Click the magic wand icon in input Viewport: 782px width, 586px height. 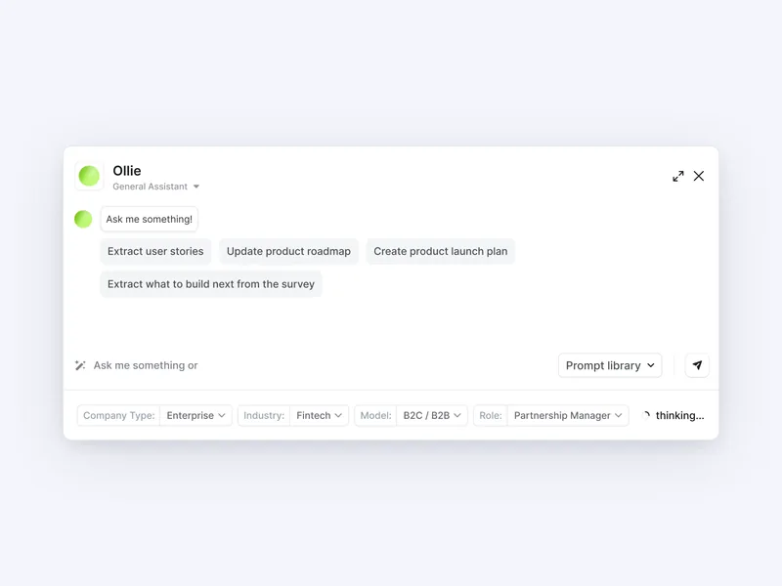(80, 365)
